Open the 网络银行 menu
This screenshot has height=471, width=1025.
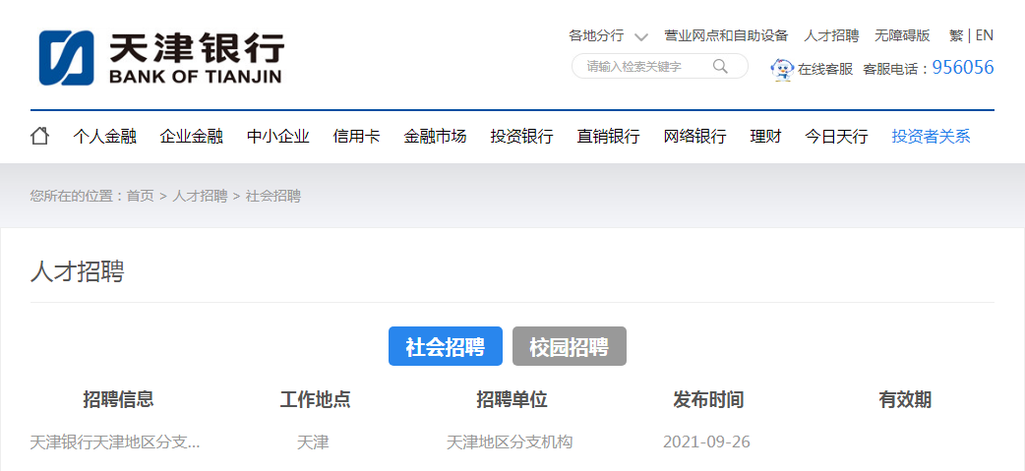point(694,137)
